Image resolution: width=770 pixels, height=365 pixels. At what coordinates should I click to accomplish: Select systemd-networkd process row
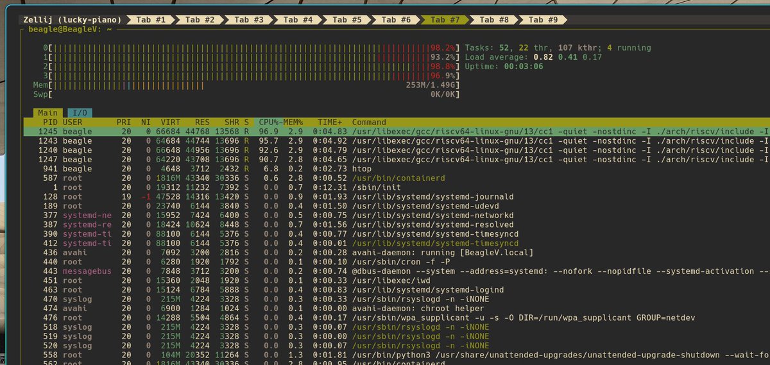point(397,215)
